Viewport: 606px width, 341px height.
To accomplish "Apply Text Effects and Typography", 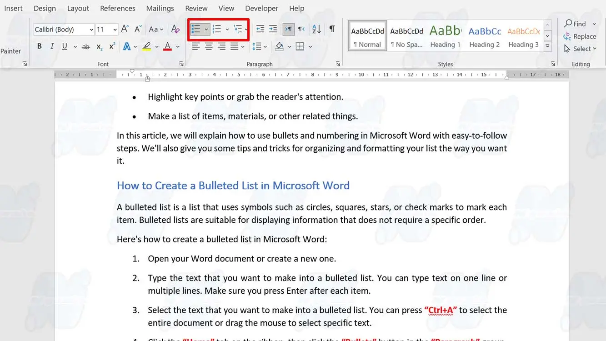I will [126, 46].
